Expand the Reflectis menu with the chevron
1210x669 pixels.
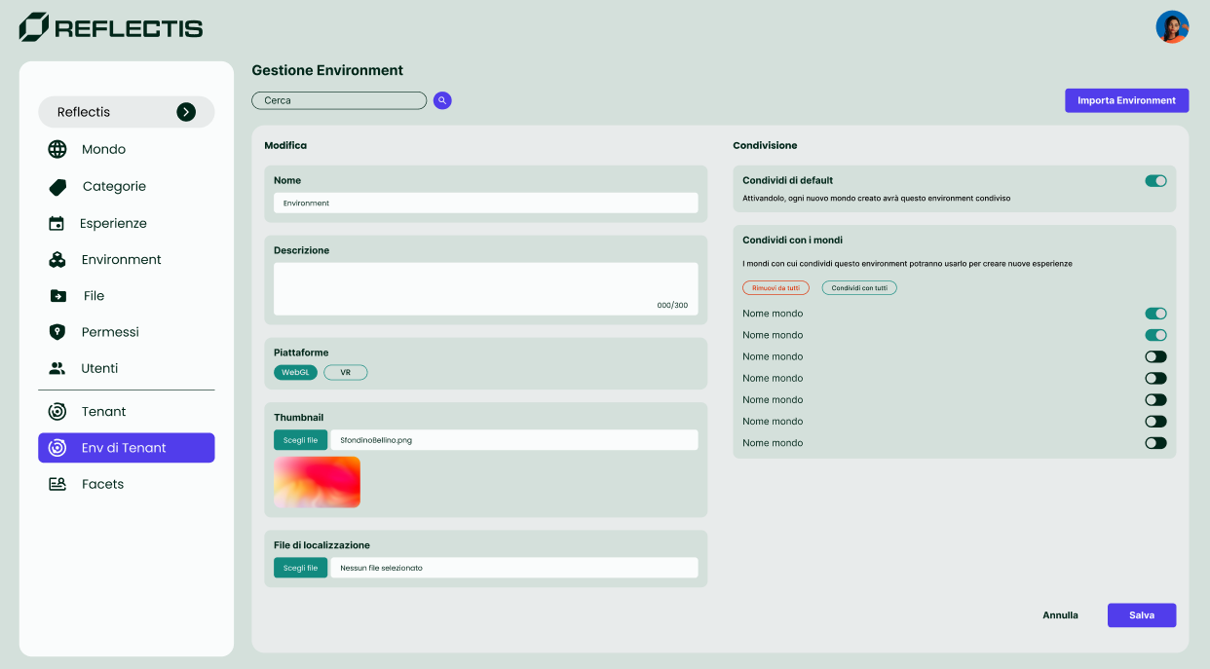[186, 111]
